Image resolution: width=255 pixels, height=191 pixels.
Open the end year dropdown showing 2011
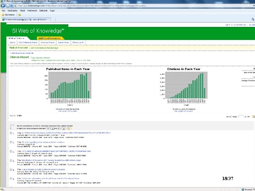coord(61,128)
